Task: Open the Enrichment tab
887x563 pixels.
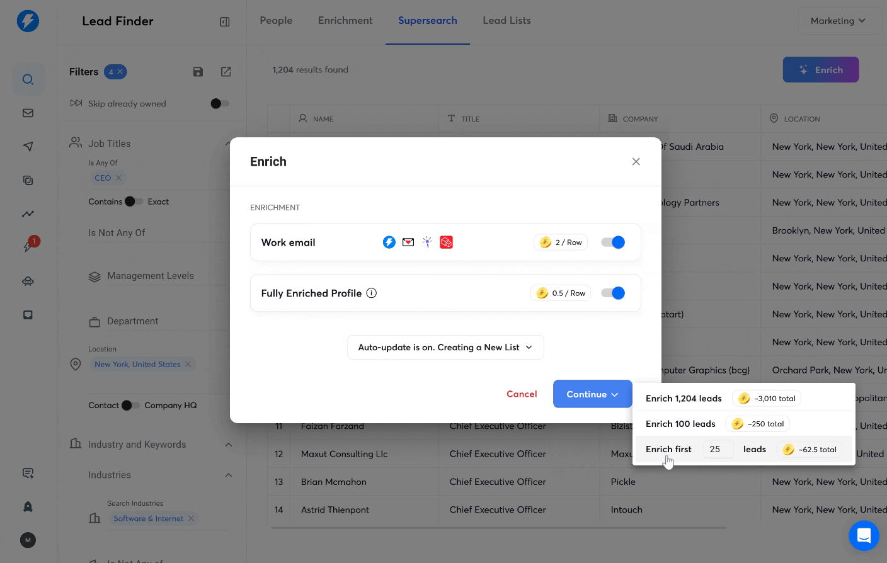Action: 345,20
